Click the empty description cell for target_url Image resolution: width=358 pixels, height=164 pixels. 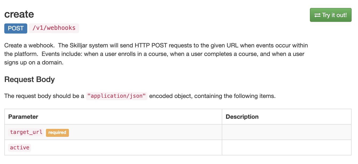287,132
